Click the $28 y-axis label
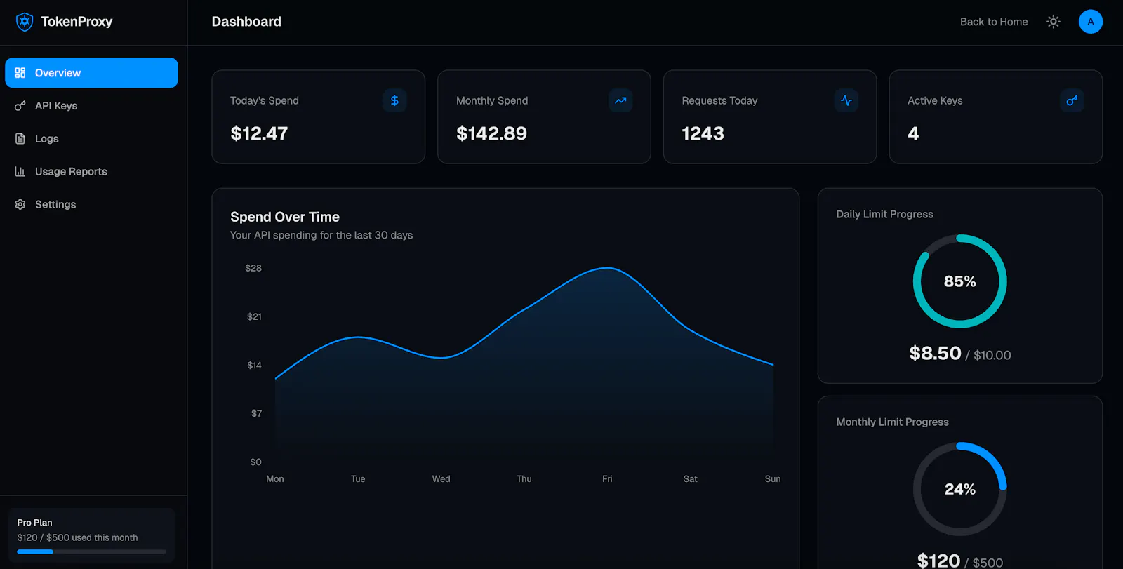Image resolution: width=1123 pixels, height=569 pixels. 253,268
